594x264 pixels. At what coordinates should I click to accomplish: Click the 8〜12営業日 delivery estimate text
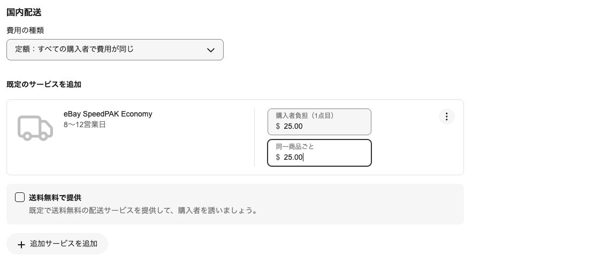[x=85, y=125]
